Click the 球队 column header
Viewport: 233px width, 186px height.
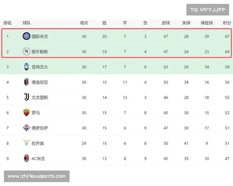point(27,23)
